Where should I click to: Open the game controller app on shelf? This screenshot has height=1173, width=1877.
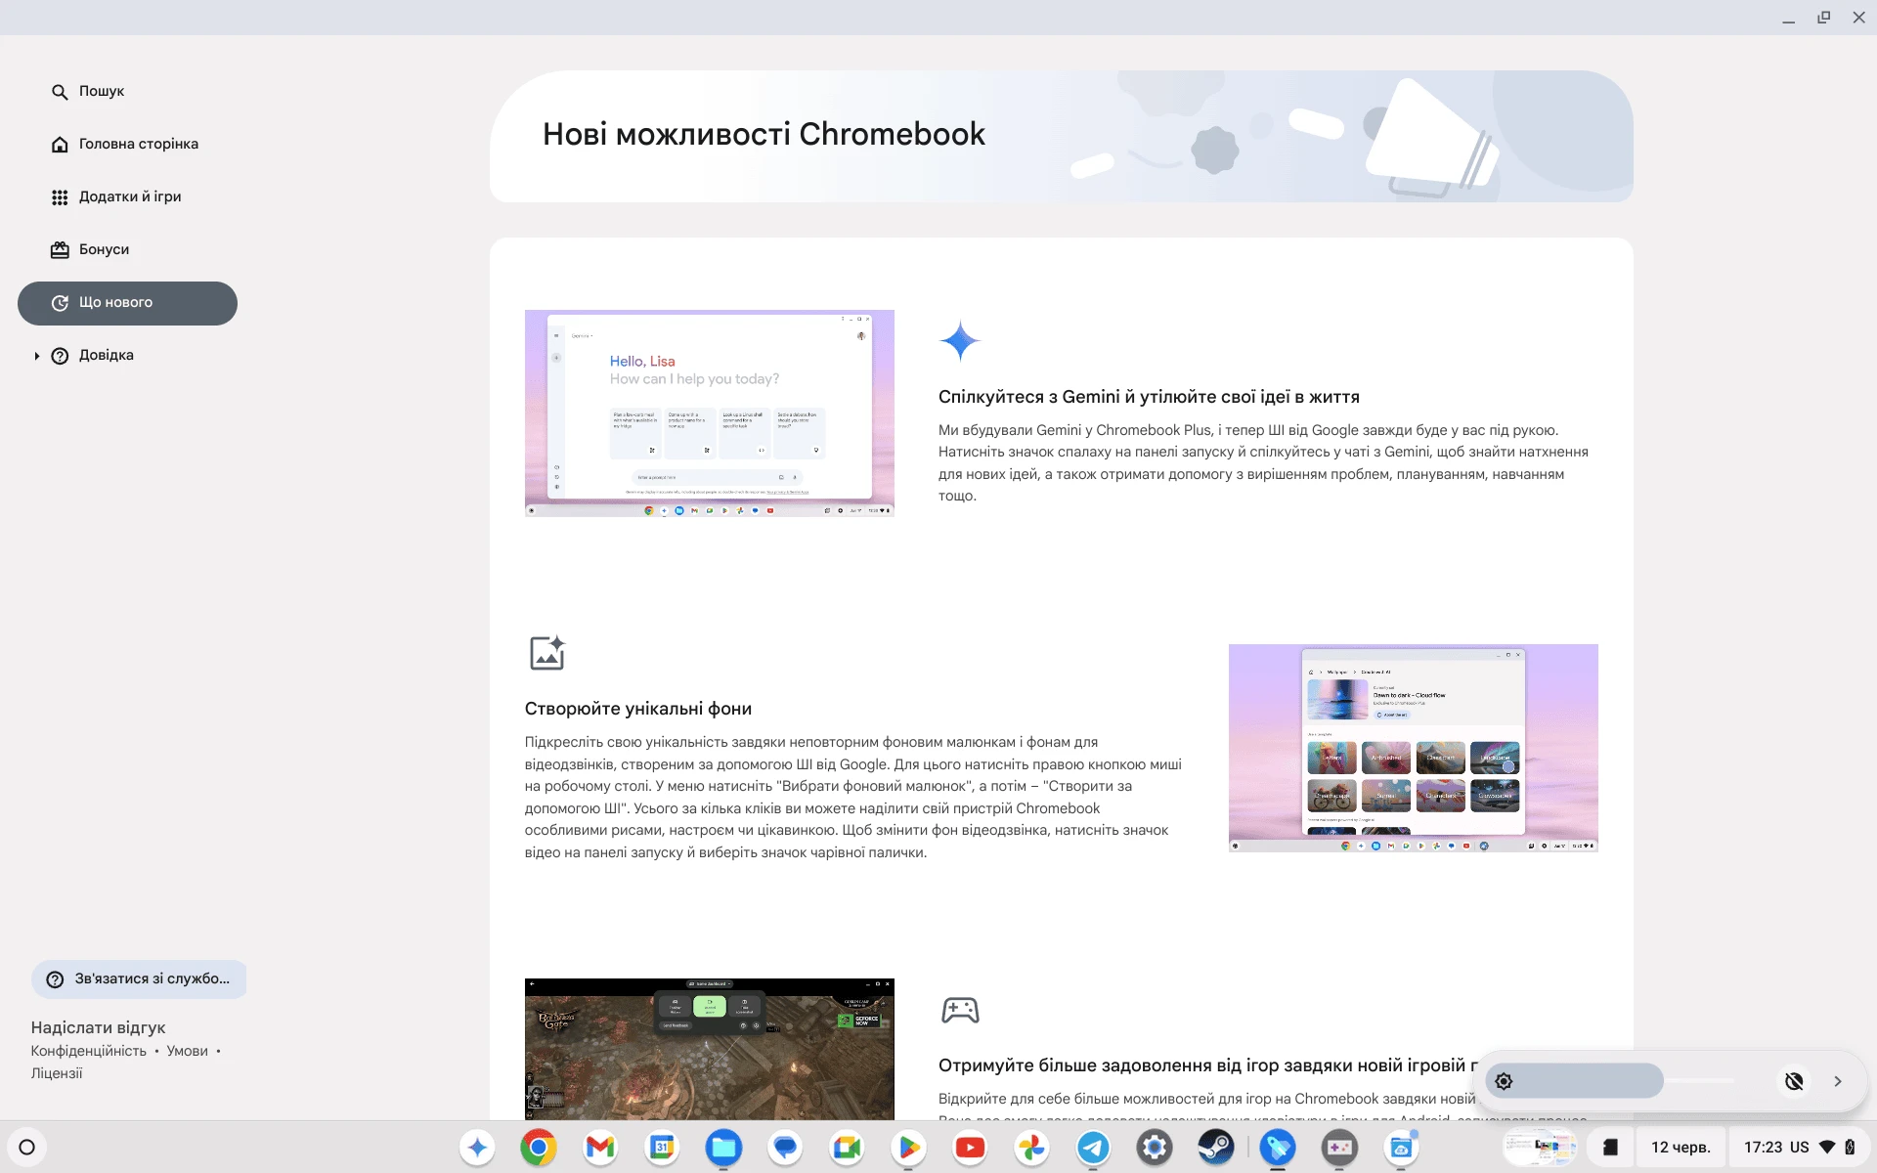tap(1339, 1148)
